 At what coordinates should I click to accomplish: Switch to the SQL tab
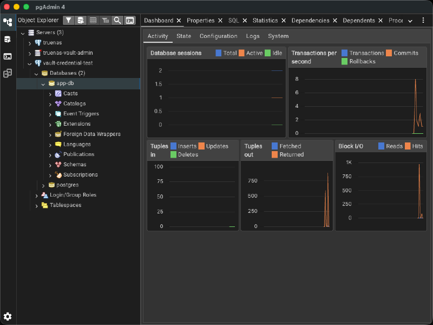tap(234, 21)
